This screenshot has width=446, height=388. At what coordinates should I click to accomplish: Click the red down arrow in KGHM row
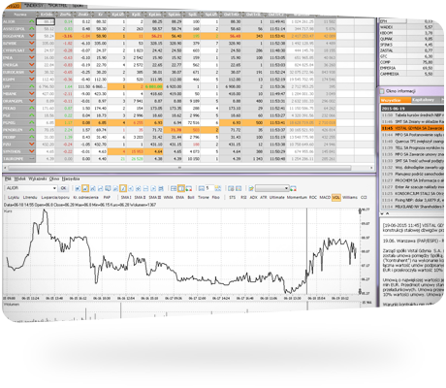(x=32, y=80)
